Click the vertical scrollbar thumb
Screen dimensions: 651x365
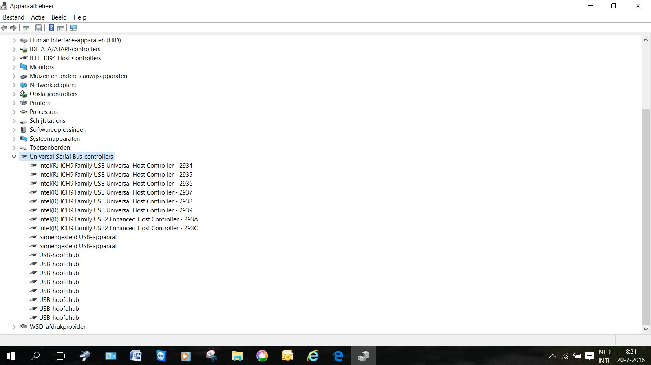[646, 216]
